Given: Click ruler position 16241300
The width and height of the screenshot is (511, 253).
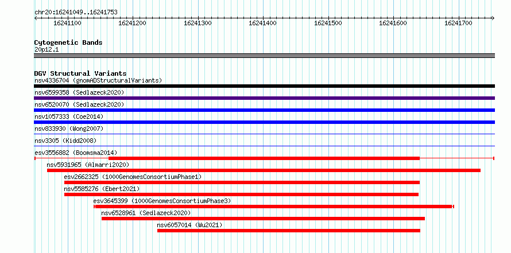Looking at the screenshot, I should pos(198,23).
